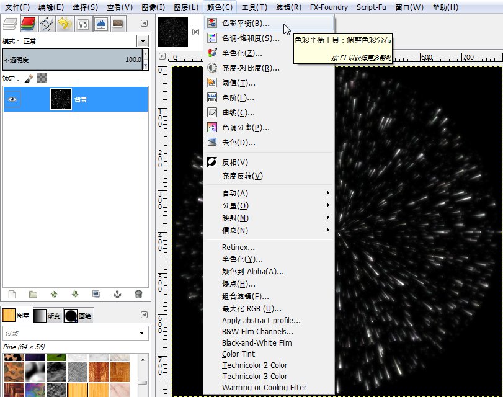
Task: Delete the layer with trash icon
Action: pyautogui.click(x=138, y=294)
